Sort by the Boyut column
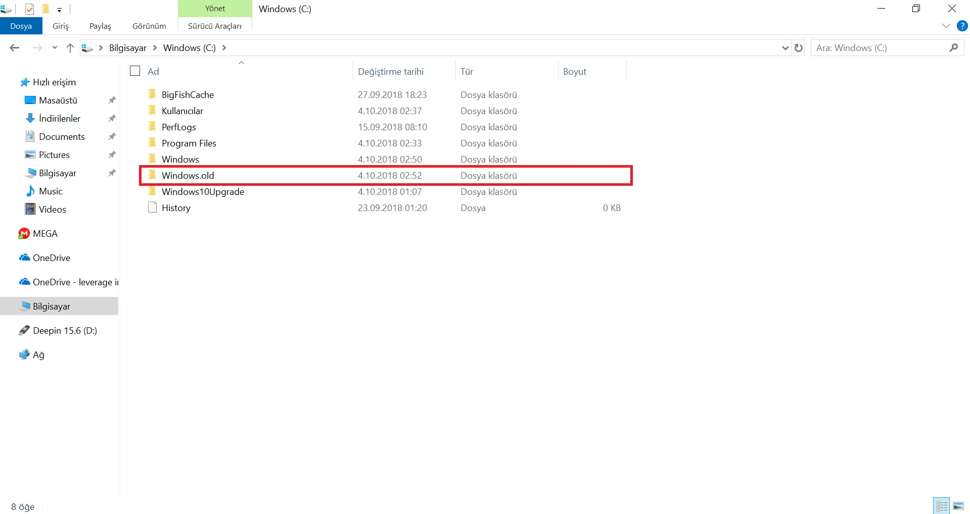This screenshot has width=970, height=514. tap(575, 72)
